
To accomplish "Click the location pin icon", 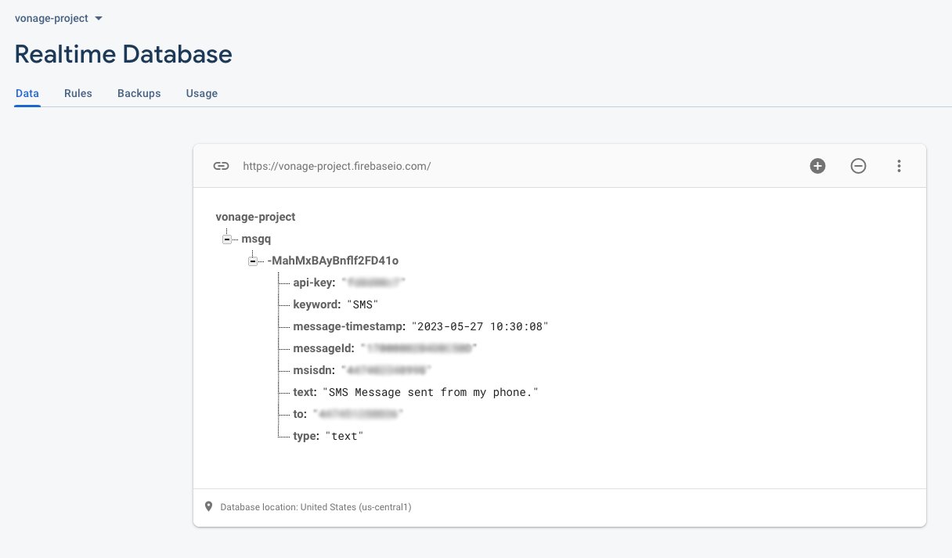I will 208,507.
